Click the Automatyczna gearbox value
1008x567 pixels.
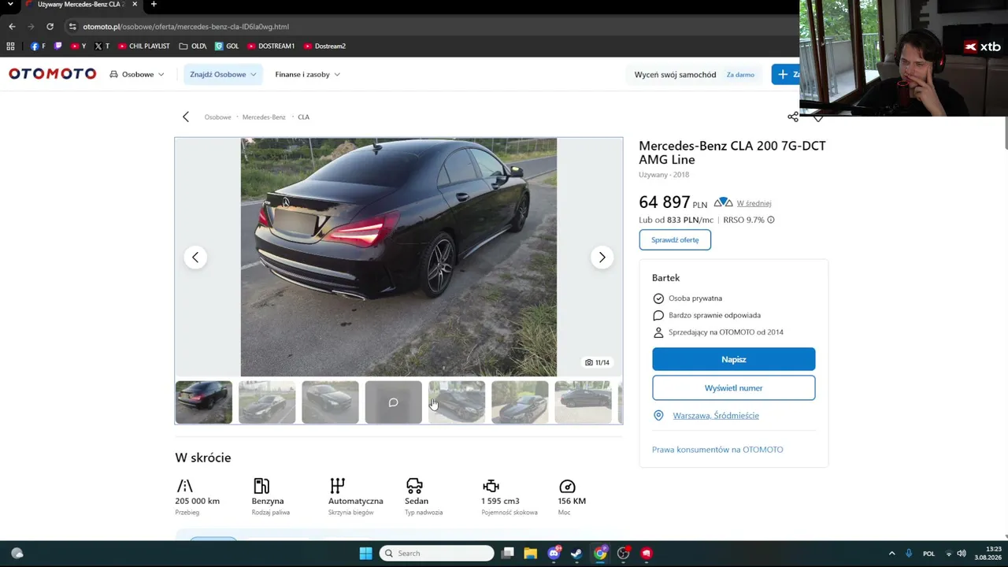pos(356,501)
